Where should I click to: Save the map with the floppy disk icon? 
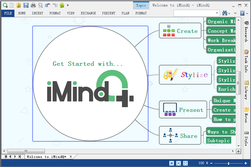[x=26, y=5]
